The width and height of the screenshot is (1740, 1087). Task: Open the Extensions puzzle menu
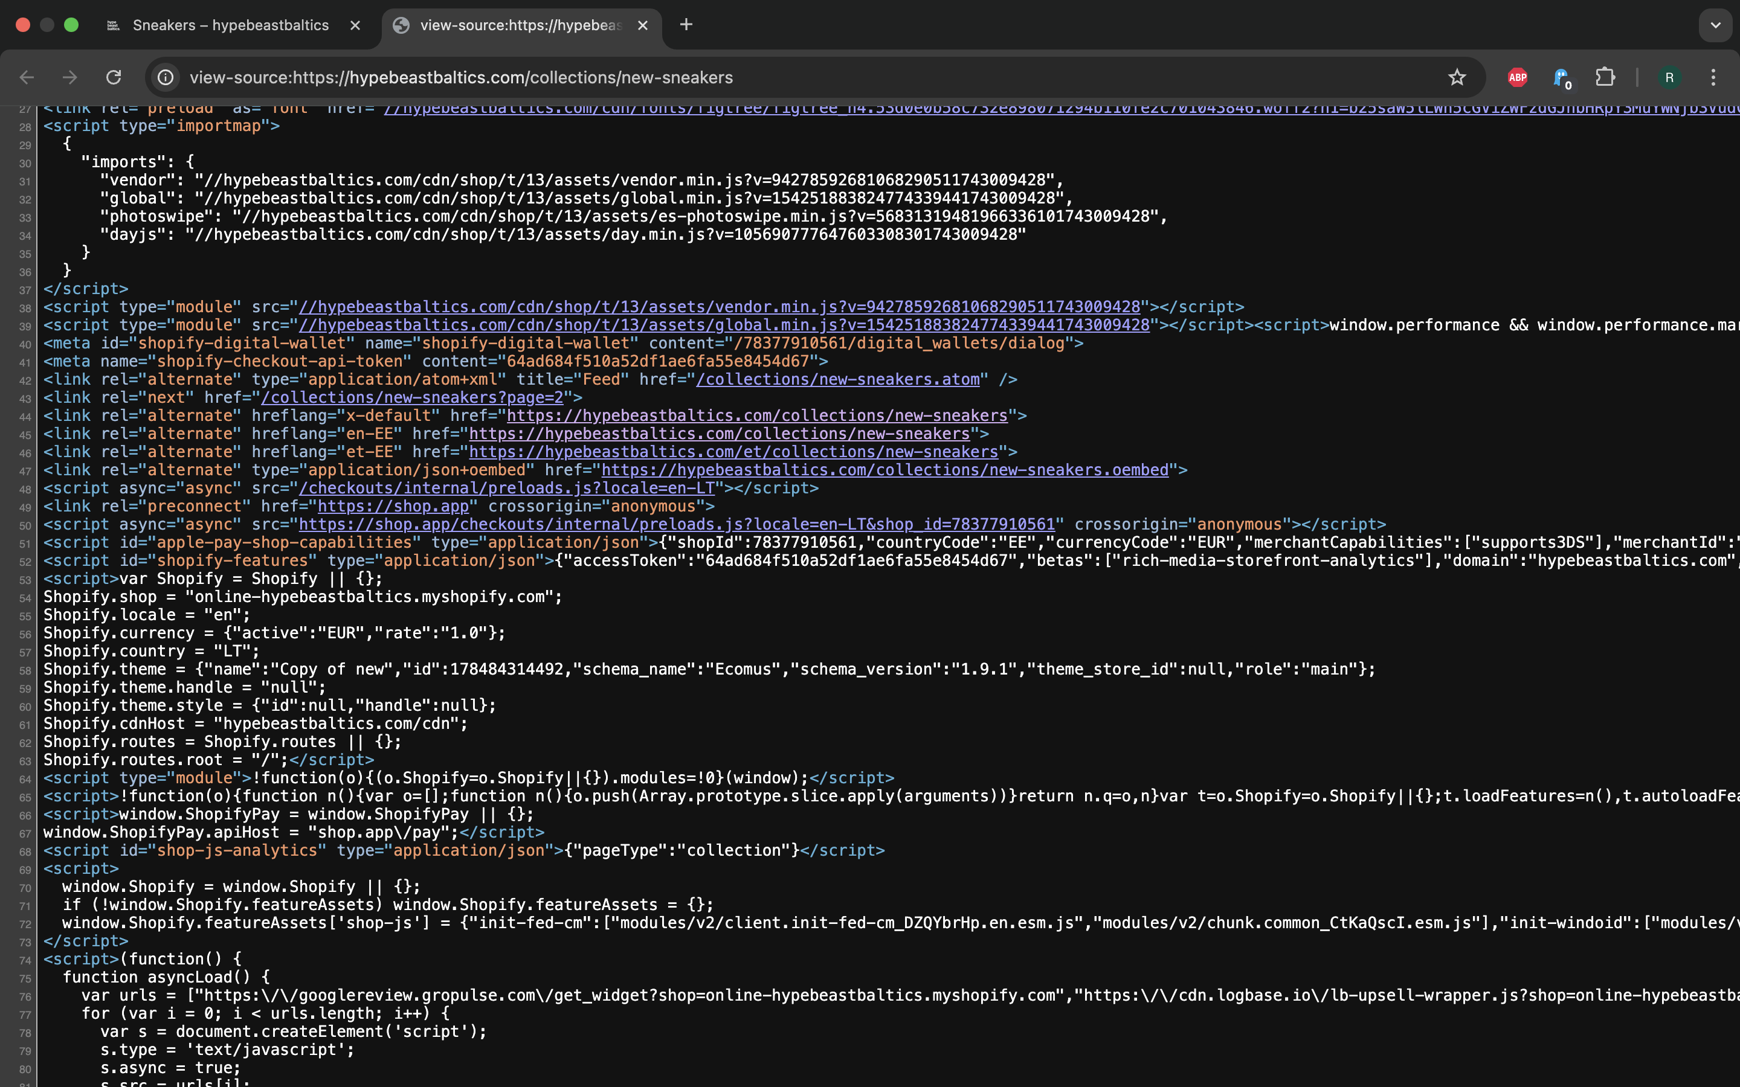click(x=1605, y=78)
